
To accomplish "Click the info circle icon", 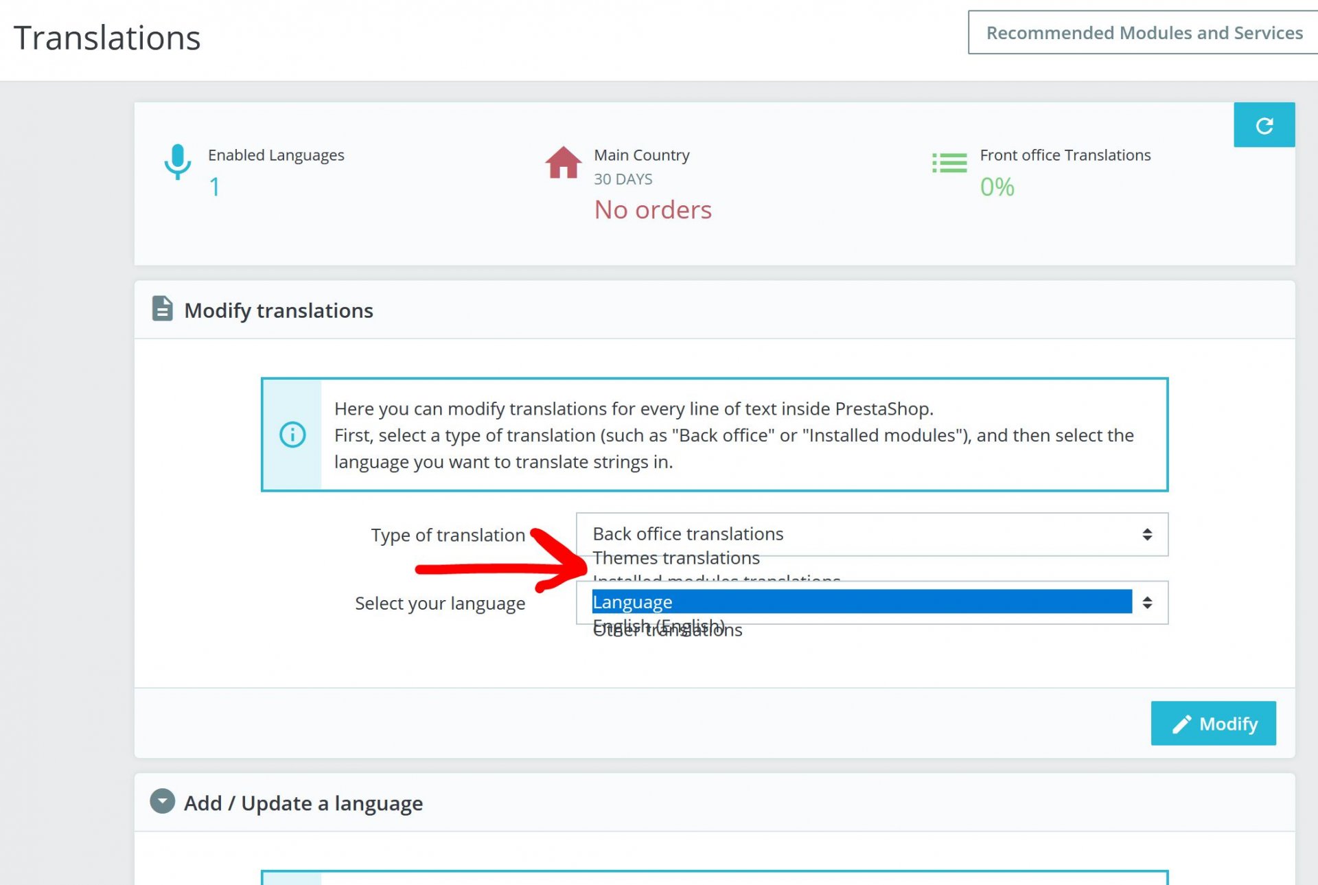I will (x=292, y=435).
